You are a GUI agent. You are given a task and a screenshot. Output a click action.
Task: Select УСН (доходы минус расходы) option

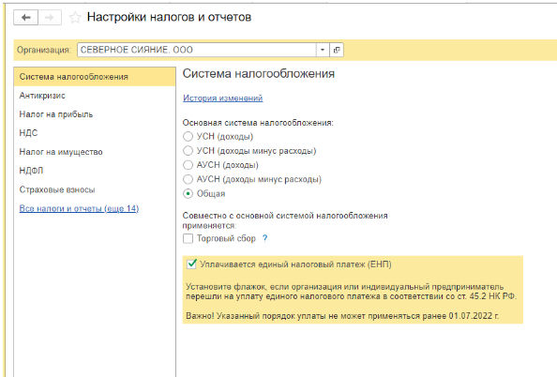188,151
